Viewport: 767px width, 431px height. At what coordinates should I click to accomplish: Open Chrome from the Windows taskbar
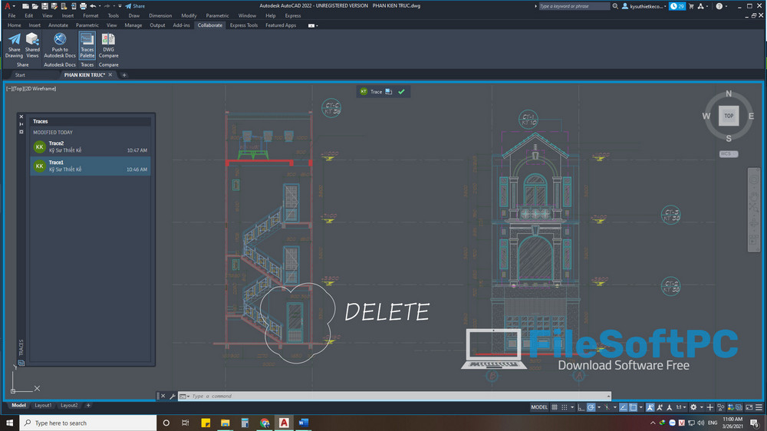pos(265,423)
